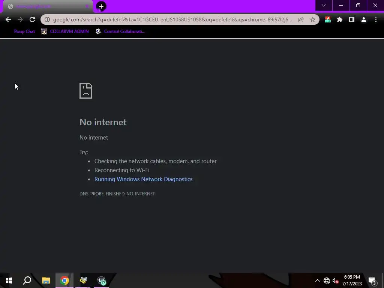Close the current browser tab
This screenshot has width=384, height=288.
87,6
